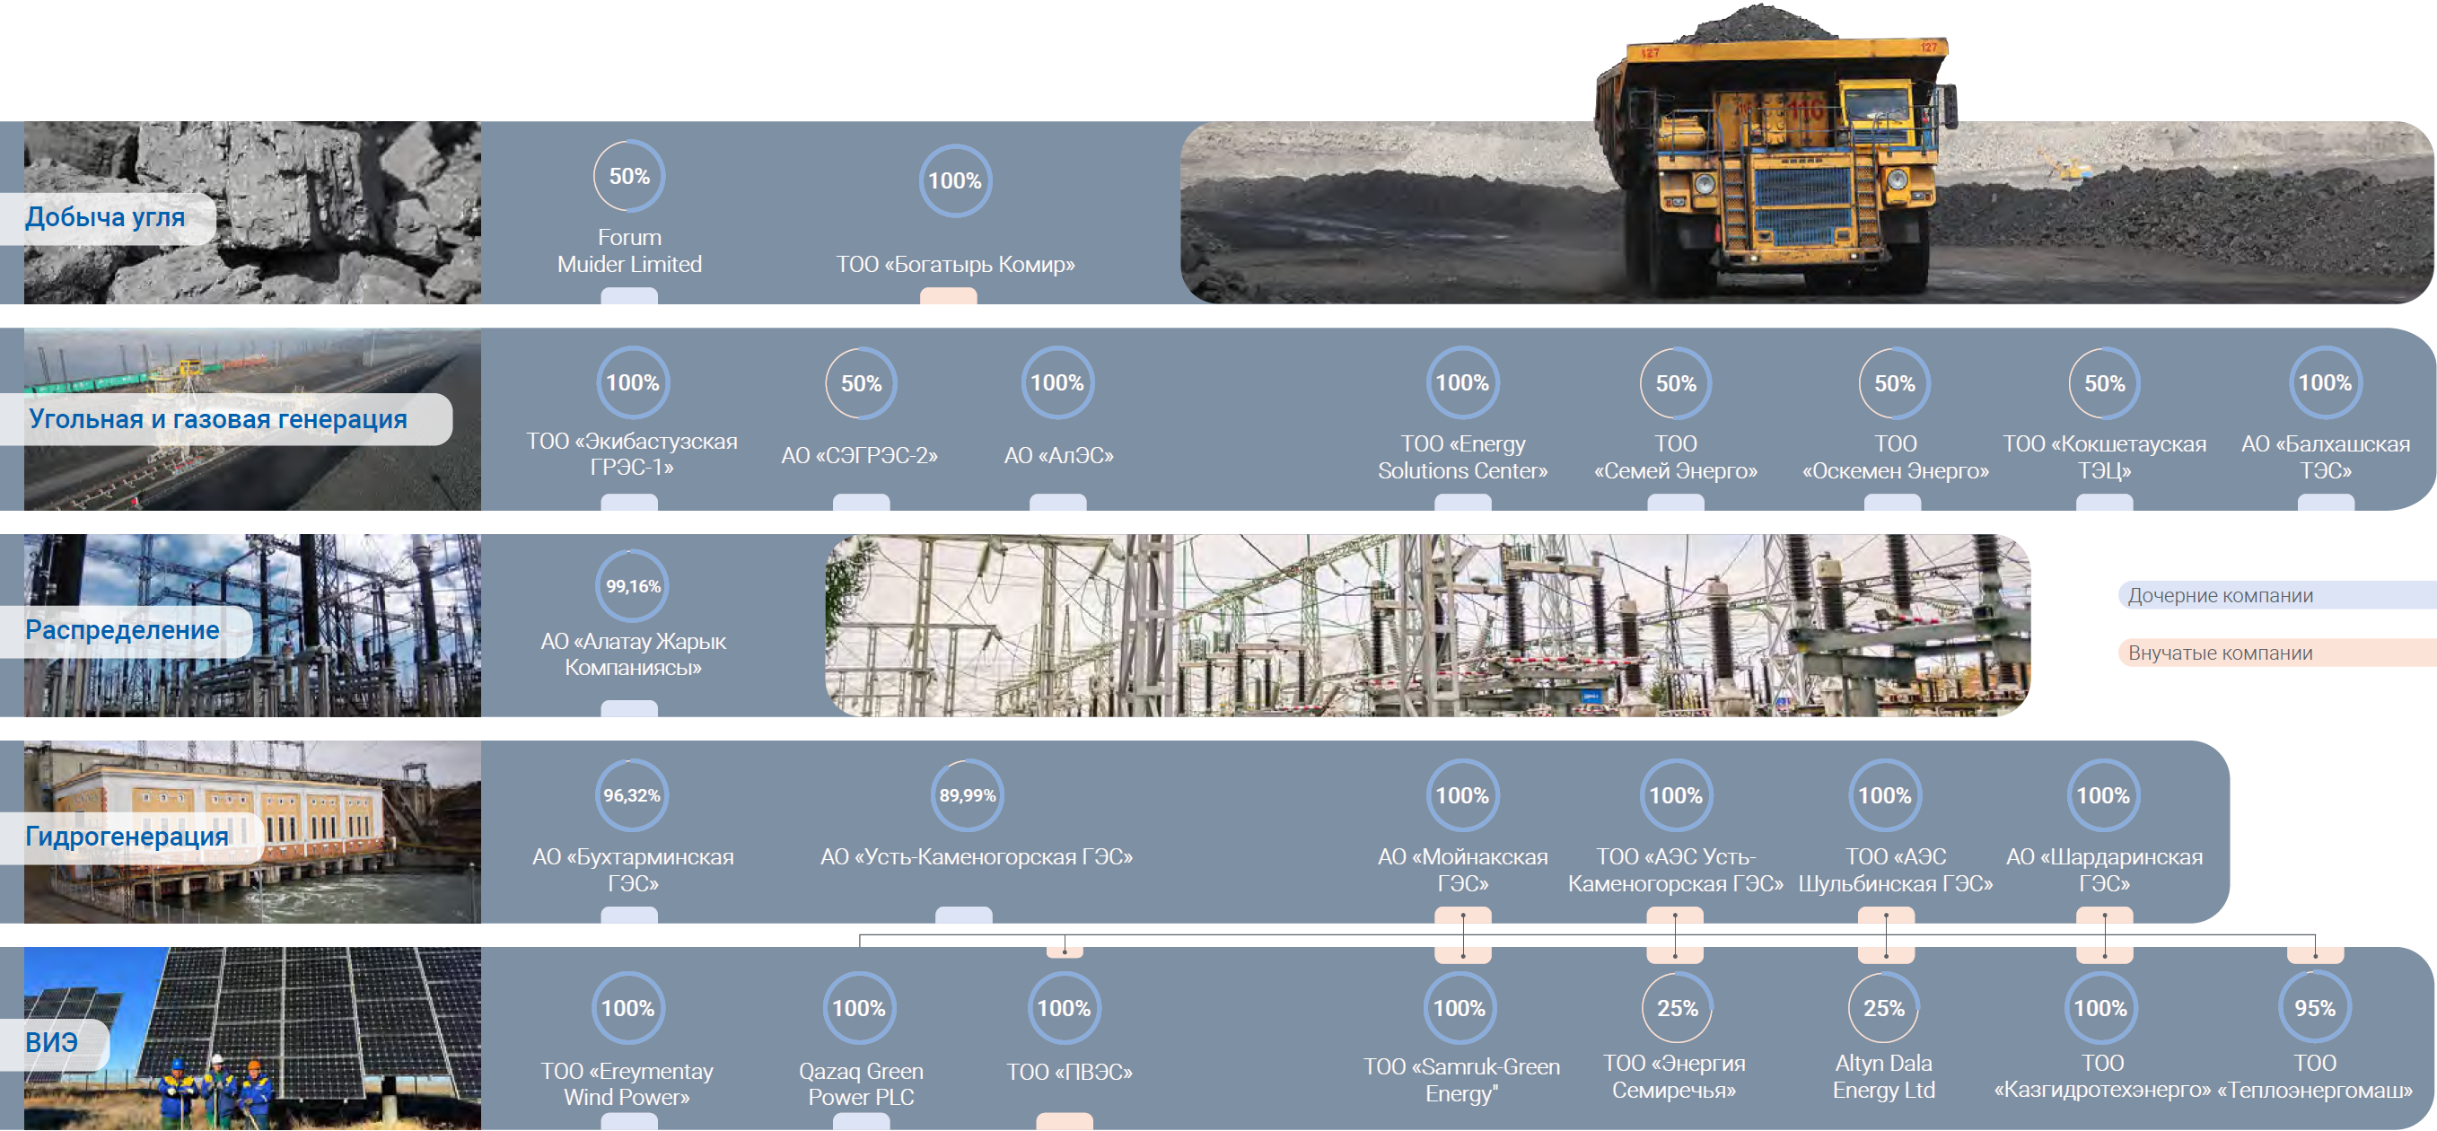Click the Дочерние компании legend swatch

click(x=2271, y=595)
